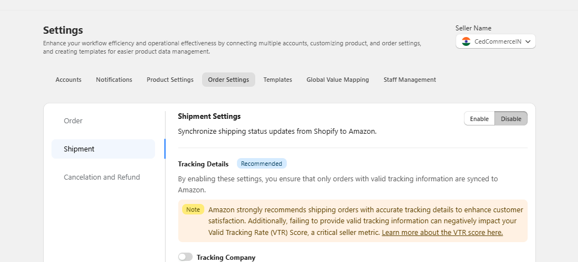Screen dimensions: 578x262
Task: Open the Templates tab
Action: click(277, 80)
